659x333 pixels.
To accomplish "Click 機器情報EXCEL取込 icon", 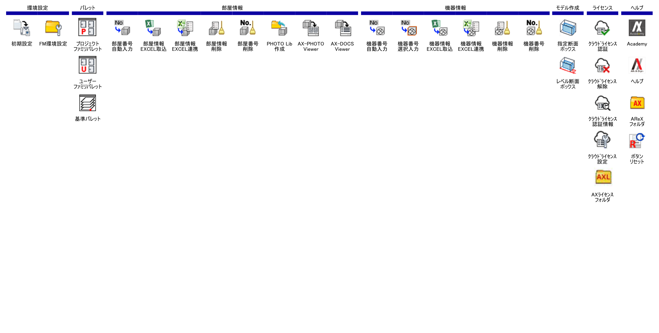I will (440, 28).
